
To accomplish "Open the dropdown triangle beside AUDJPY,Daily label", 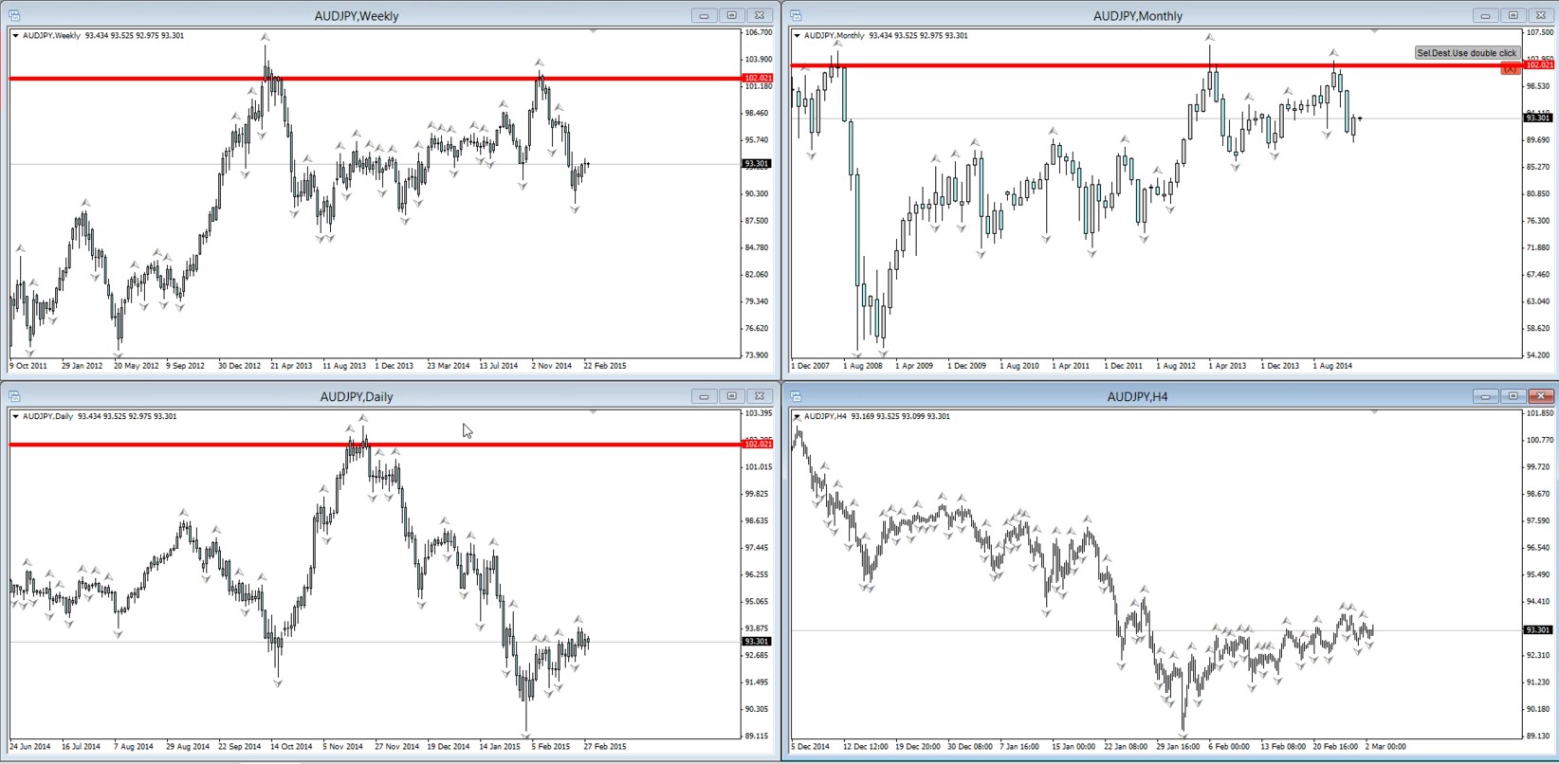I will click(x=15, y=416).
